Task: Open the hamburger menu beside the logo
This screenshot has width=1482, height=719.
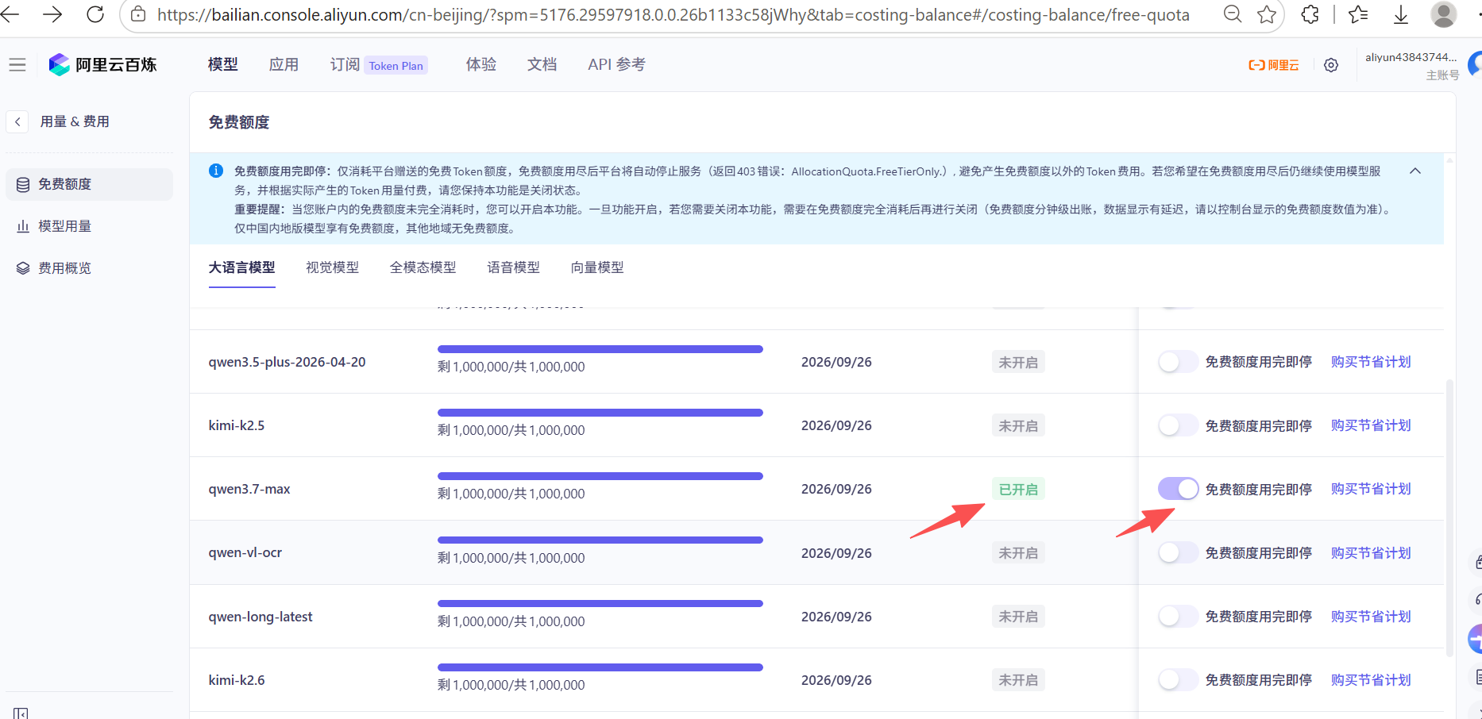Action: pos(17,65)
